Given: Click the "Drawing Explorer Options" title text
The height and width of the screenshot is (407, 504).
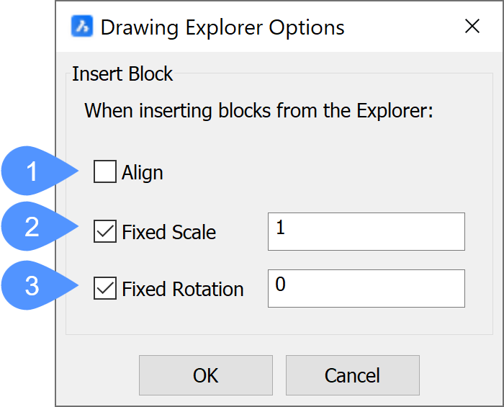Looking at the screenshot, I should coord(222,27).
